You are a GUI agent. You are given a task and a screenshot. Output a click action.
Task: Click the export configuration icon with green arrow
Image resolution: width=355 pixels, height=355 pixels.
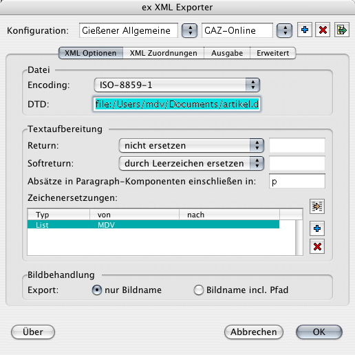tap(342, 30)
